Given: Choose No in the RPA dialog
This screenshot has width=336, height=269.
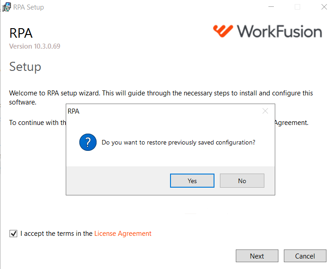Looking at the screenshot, I should pyautogui.click(x=242, y=180).
